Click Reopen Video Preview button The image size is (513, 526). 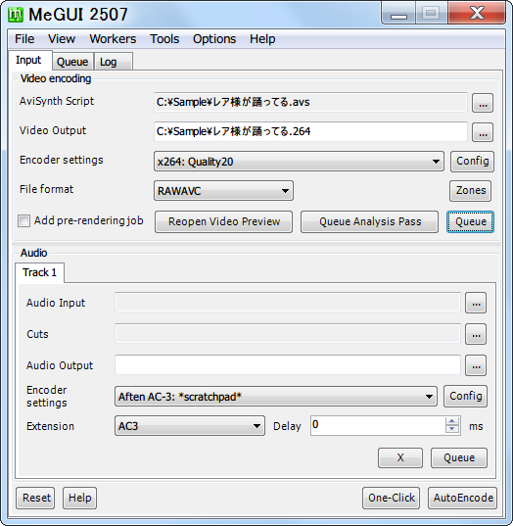point(223,221)
